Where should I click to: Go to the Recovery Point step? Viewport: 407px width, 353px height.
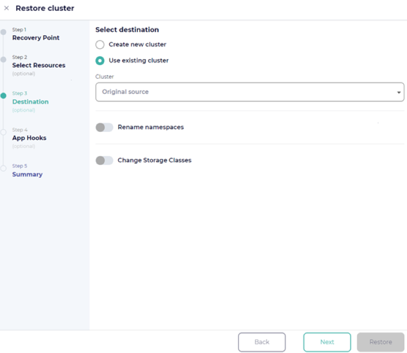click(x=36, y=38)
